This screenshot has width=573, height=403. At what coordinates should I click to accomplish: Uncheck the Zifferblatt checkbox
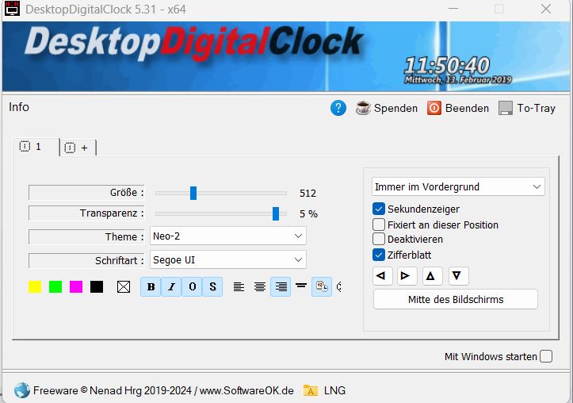click(379, 255)
